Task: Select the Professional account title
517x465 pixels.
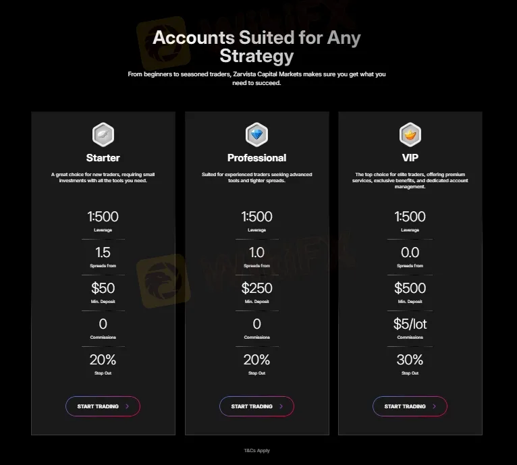Action: tap(256, 158)
